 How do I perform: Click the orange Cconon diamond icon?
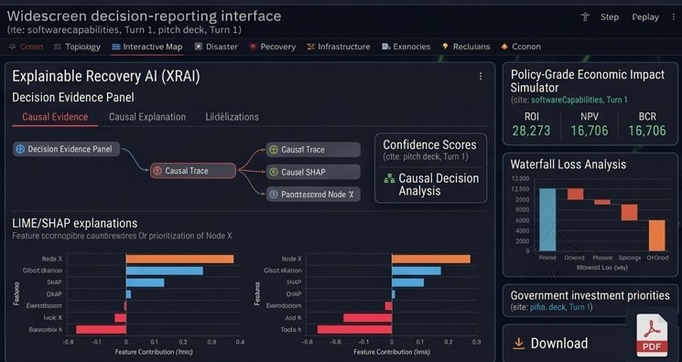(x=504, y=47)
